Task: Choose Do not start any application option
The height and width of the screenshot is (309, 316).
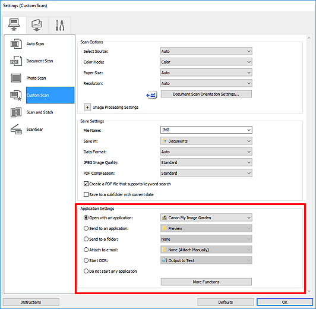Action: (86, 271)
